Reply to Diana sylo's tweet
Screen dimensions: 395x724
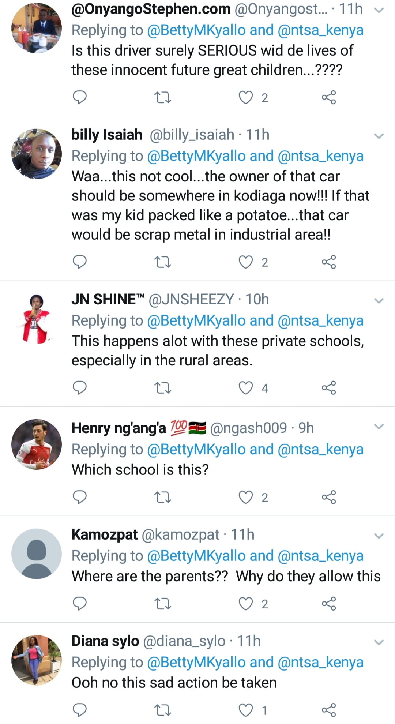[80, 710]
